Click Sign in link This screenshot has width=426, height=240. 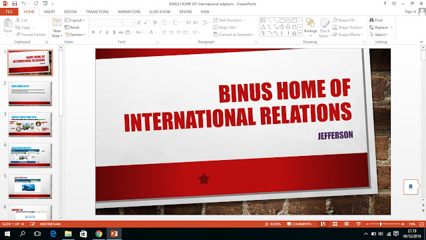pos(410,11)
